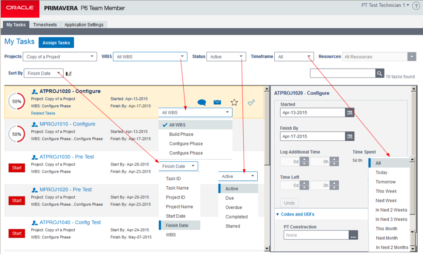Open the MPROJ1010 - Configure task link

pos(67,124)
